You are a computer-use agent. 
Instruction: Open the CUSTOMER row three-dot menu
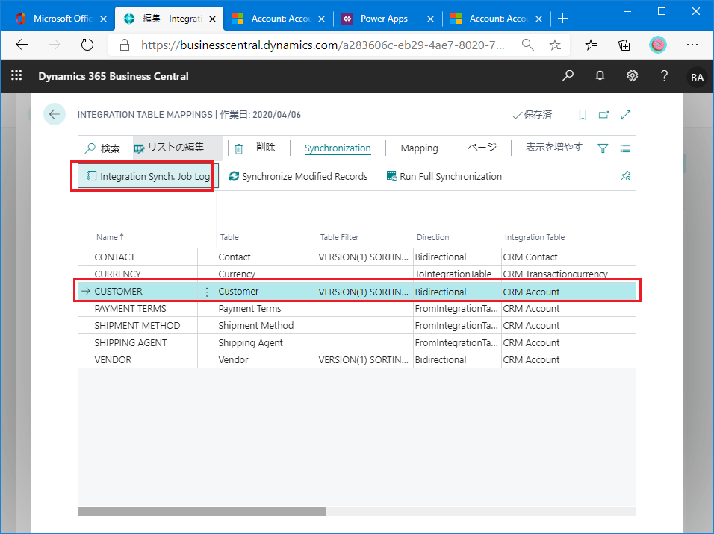tap(207, 292)
